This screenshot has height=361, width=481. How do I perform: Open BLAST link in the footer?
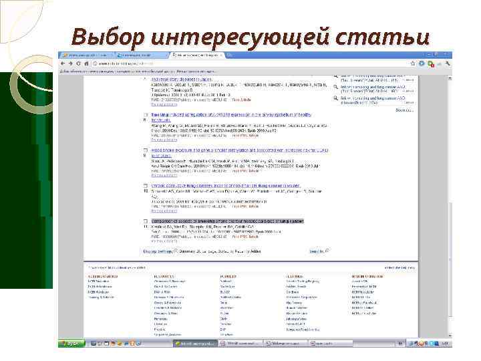point(225,292)
